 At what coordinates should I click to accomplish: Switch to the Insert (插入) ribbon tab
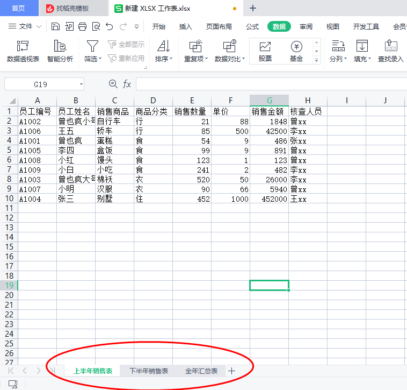(x=186, y=26)
